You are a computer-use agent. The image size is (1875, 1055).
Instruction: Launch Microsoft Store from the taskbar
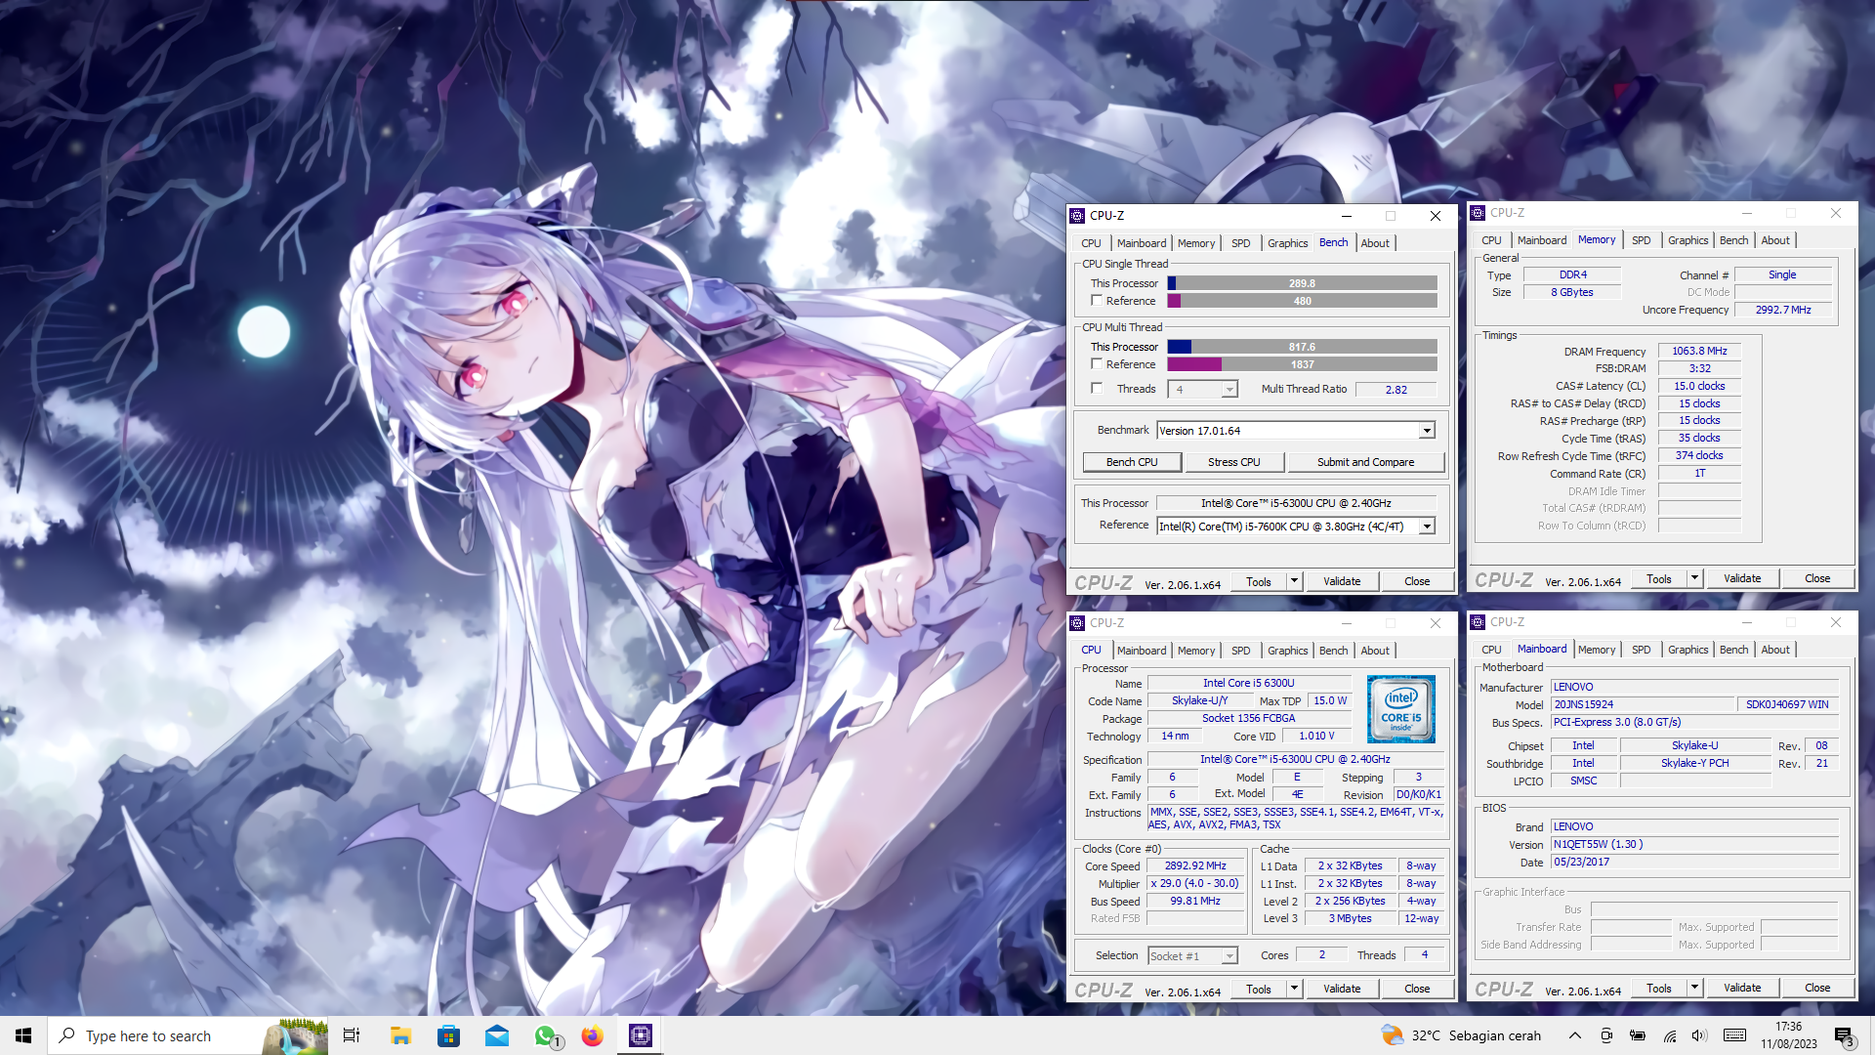click(448, 1035)
